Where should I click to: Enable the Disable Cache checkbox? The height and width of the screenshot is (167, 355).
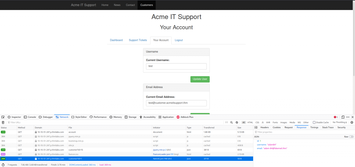point(314,122)
